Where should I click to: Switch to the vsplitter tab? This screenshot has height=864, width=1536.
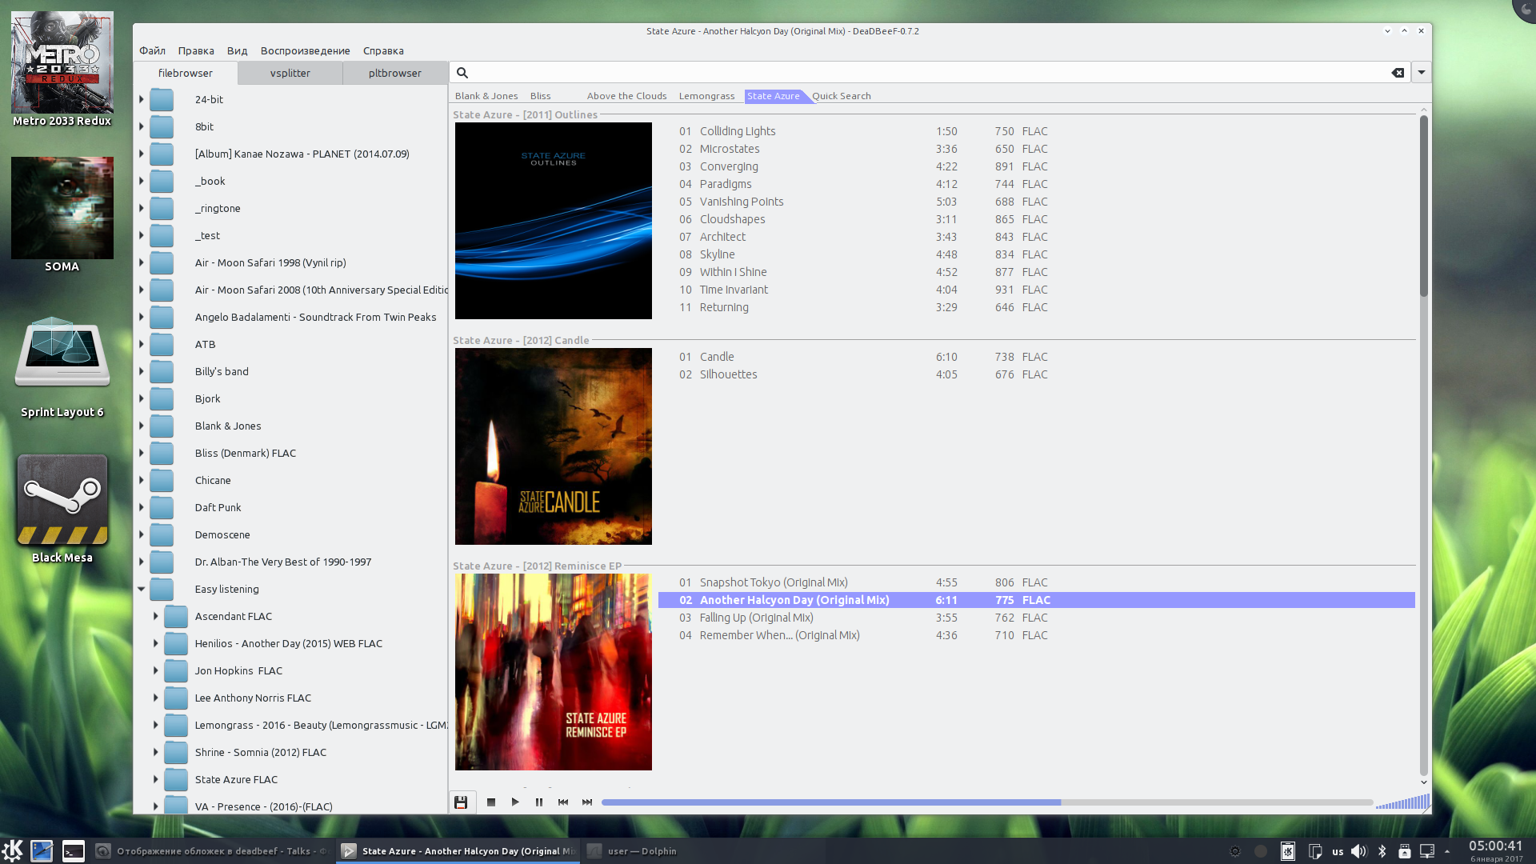click(290, 73)
